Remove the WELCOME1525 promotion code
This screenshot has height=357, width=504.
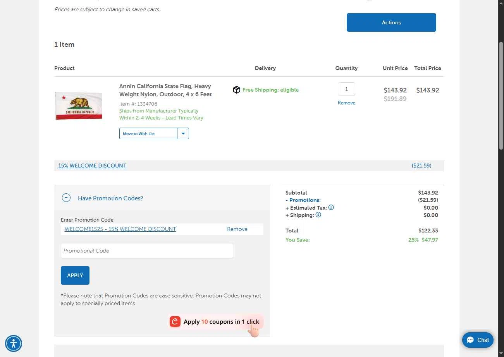point(237,229)
